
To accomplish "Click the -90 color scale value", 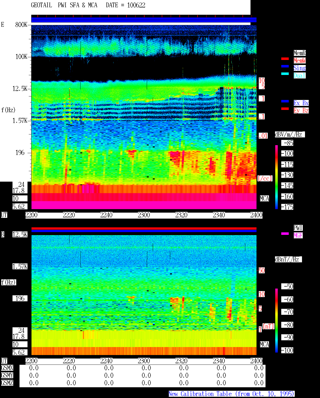I will (287, 337).
